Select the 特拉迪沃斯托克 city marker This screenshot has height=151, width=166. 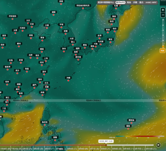(x=83, y=8)
